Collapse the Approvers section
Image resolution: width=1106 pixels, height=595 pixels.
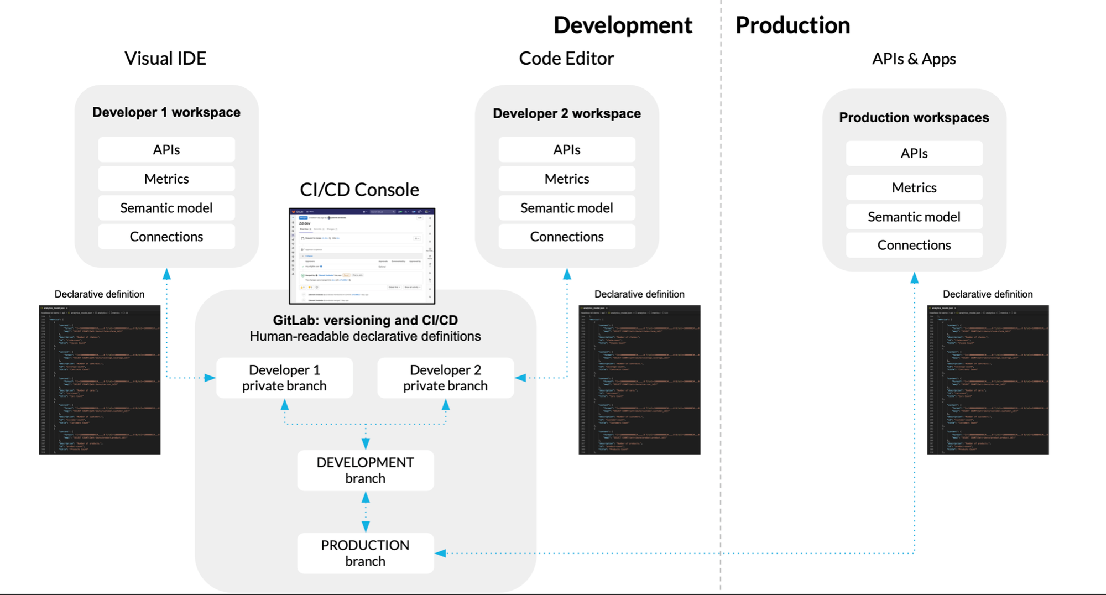[x=309, y=256]
